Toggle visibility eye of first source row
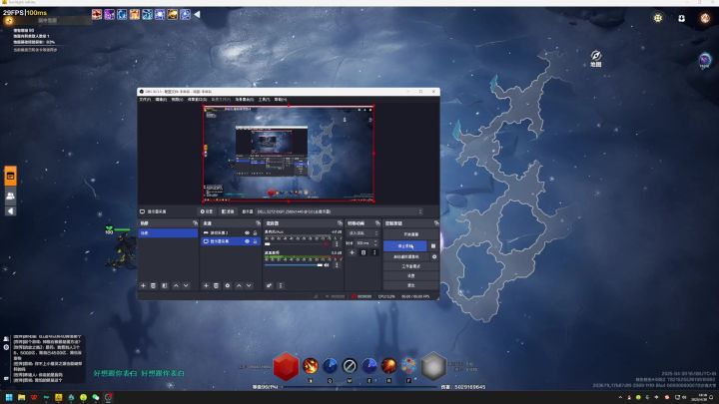 pyautogui.click(x=248, y=232)
